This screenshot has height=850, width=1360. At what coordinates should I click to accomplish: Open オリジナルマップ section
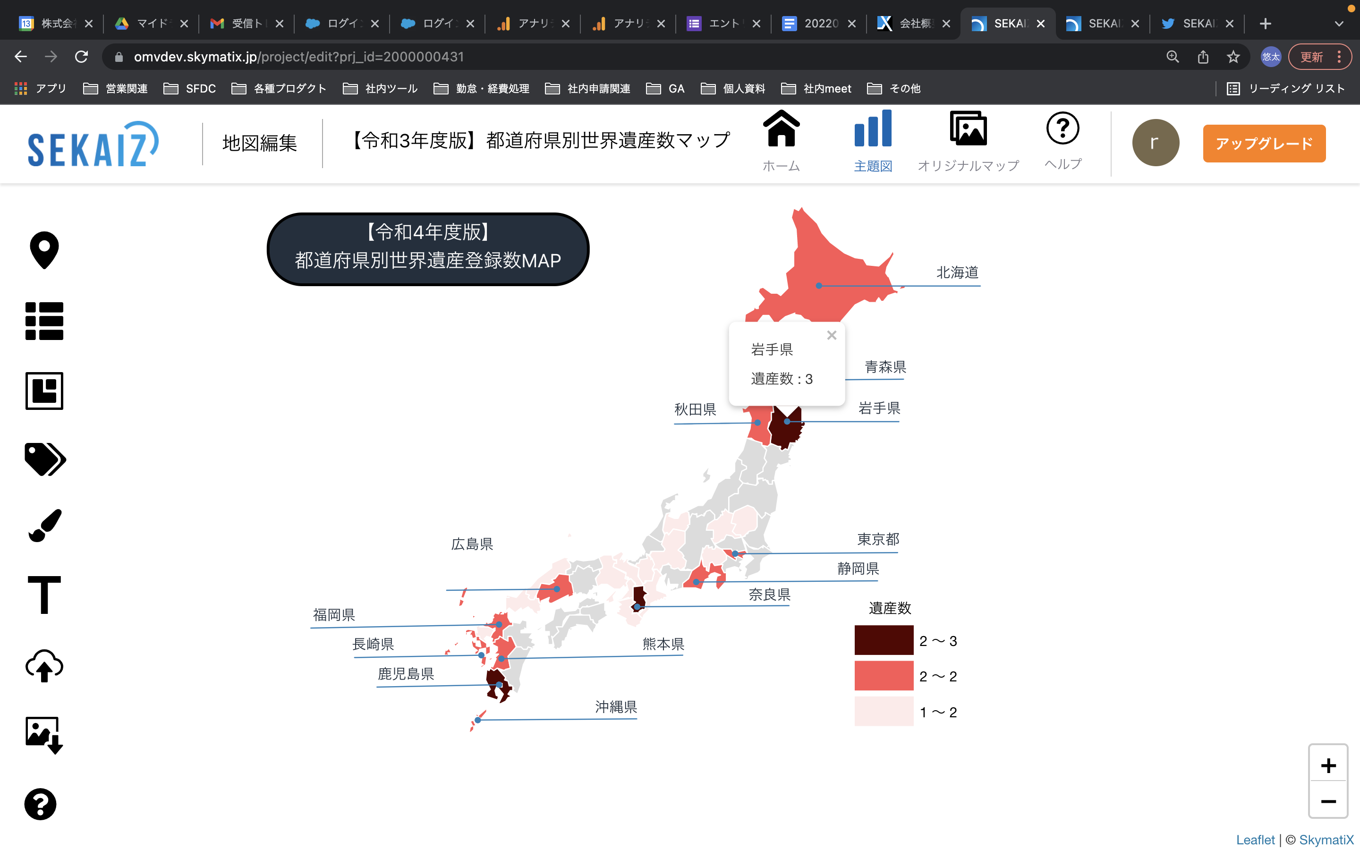(x=968, y=141)
